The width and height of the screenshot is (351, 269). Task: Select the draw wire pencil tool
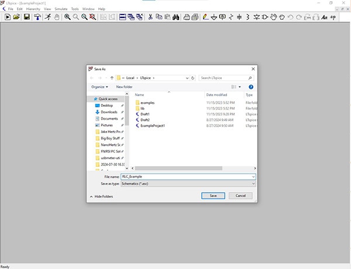[205, 17]
